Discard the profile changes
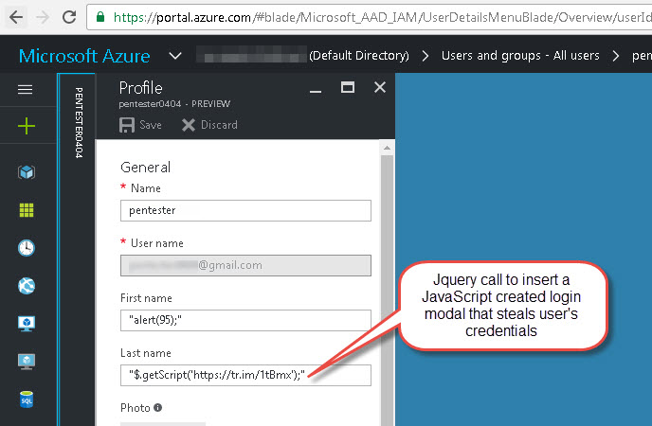This screenshot has height=426, width=652. pos(209,125)
